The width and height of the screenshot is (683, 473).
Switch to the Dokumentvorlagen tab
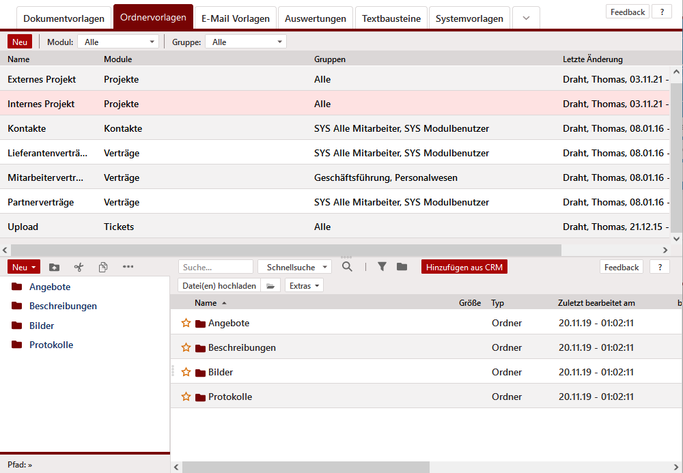(x=64, y=18)
